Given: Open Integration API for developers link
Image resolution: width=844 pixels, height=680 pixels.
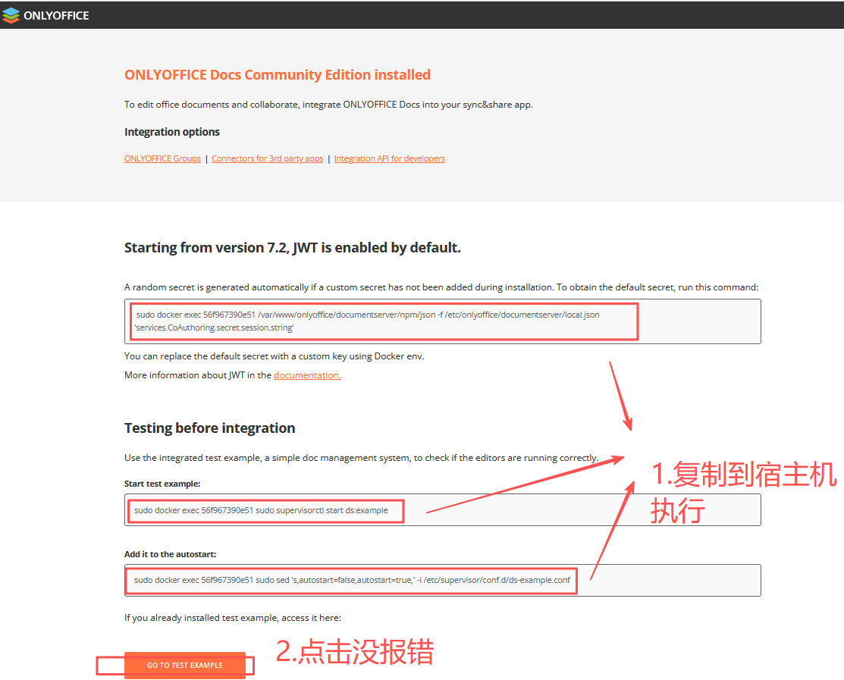Looking at the screenshot, I should coord(389,158).
